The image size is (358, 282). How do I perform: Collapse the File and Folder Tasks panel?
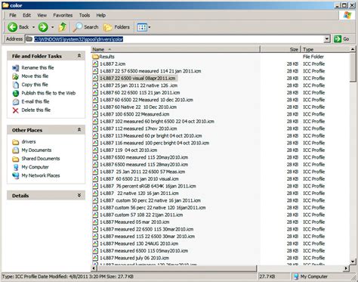pyautogui.click(x=79, y=56)
